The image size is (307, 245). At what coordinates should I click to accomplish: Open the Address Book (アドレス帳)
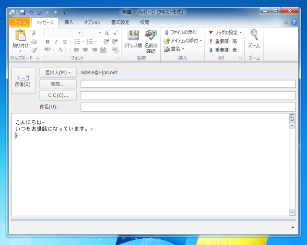point(133,39)
